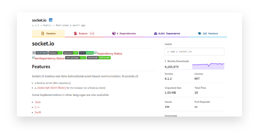Open the Javascript client library link

pyautogui.click(x=51, y=88)
